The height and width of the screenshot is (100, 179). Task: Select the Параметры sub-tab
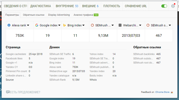pyautogui.click(x=12, y=15)
